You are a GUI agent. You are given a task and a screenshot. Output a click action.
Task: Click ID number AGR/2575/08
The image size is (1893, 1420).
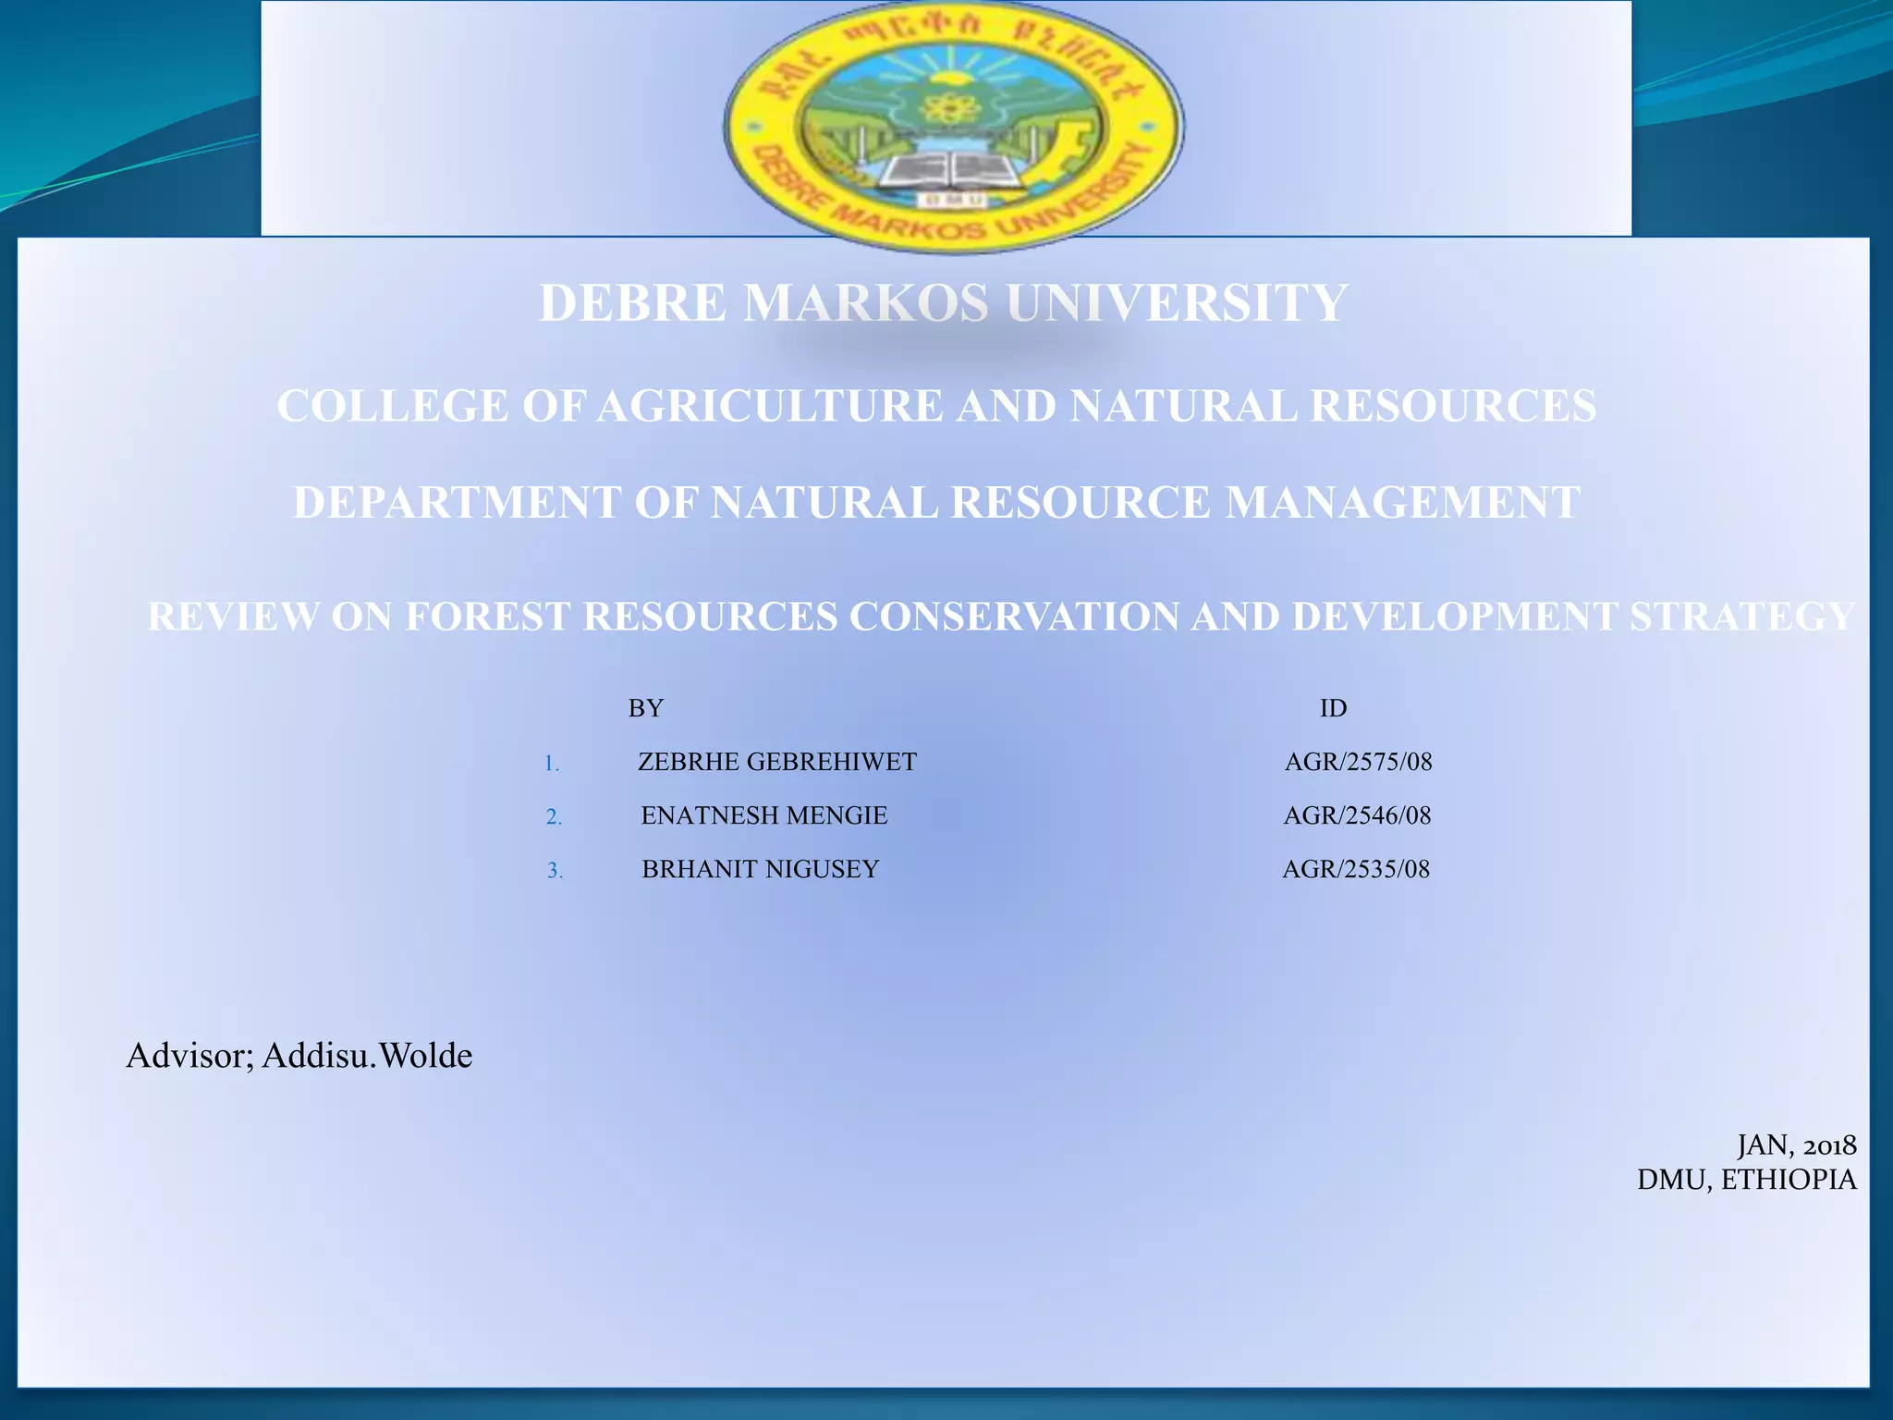1358,762
